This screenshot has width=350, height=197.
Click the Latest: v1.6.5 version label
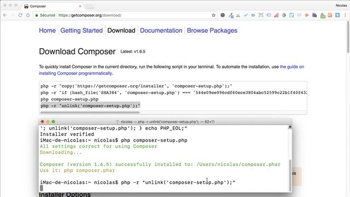pos(133,51)
